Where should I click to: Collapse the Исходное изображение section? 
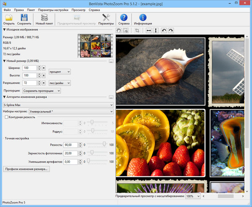[x=4, y=29]
